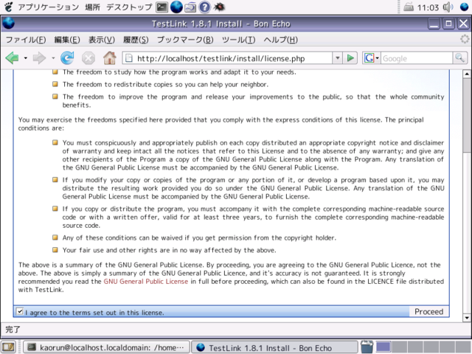
Task: Click the text "The freedom to redistribute copies"
Action: [x=118, y=85]
